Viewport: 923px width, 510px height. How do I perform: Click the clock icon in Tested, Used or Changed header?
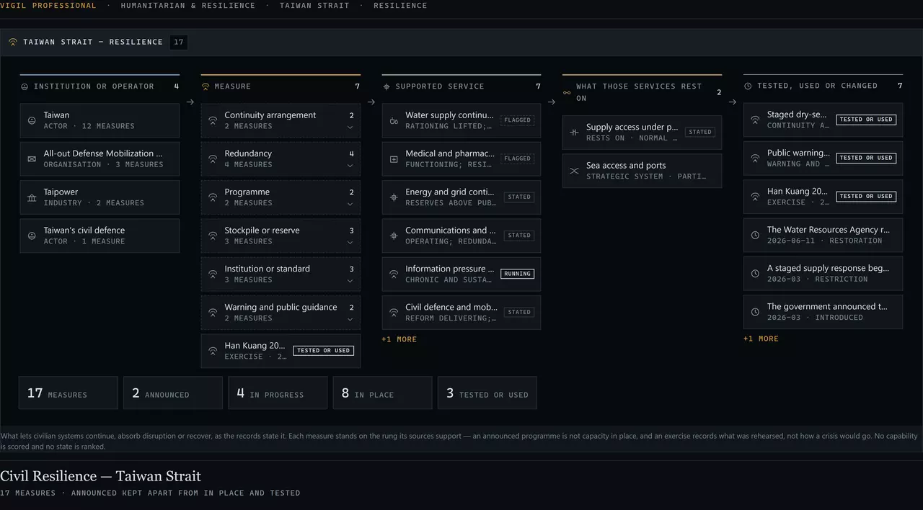click(x=748, y=86)
